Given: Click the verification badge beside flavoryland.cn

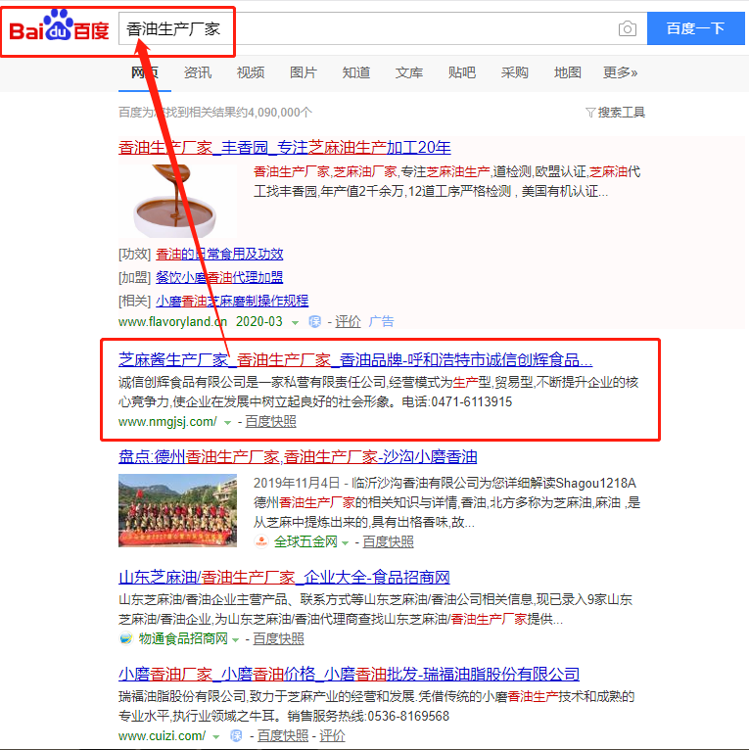Looking at the screenshot, I should pos(314,321).
